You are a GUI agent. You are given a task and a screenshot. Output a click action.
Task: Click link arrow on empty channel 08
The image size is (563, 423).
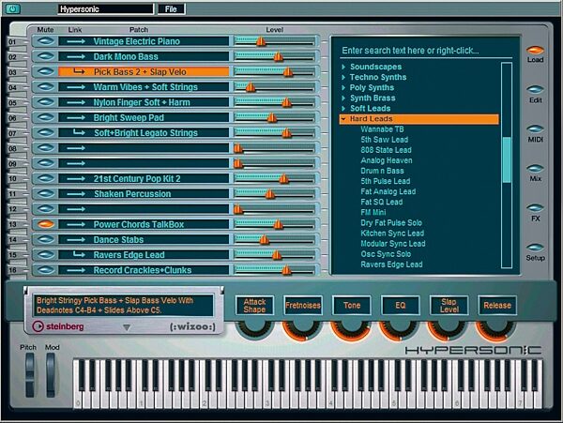76,148
